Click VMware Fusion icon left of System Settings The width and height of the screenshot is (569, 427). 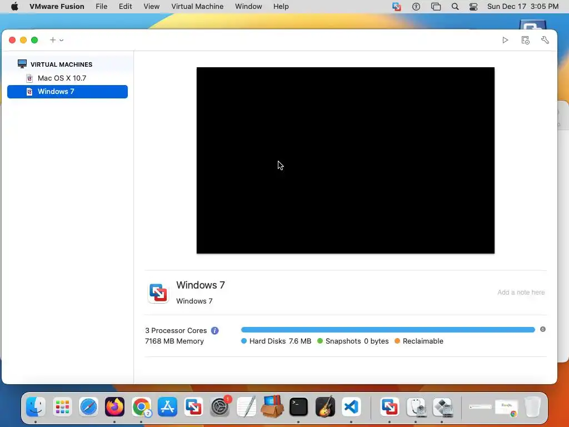click(193, 406)
